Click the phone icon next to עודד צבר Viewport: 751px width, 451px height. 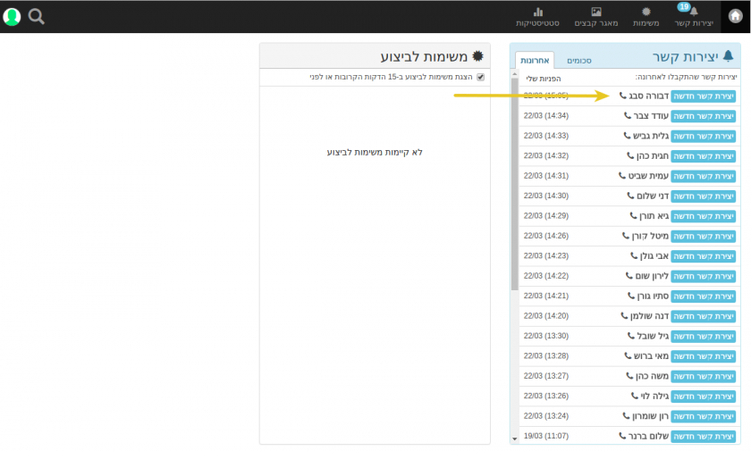click(628, 116)
